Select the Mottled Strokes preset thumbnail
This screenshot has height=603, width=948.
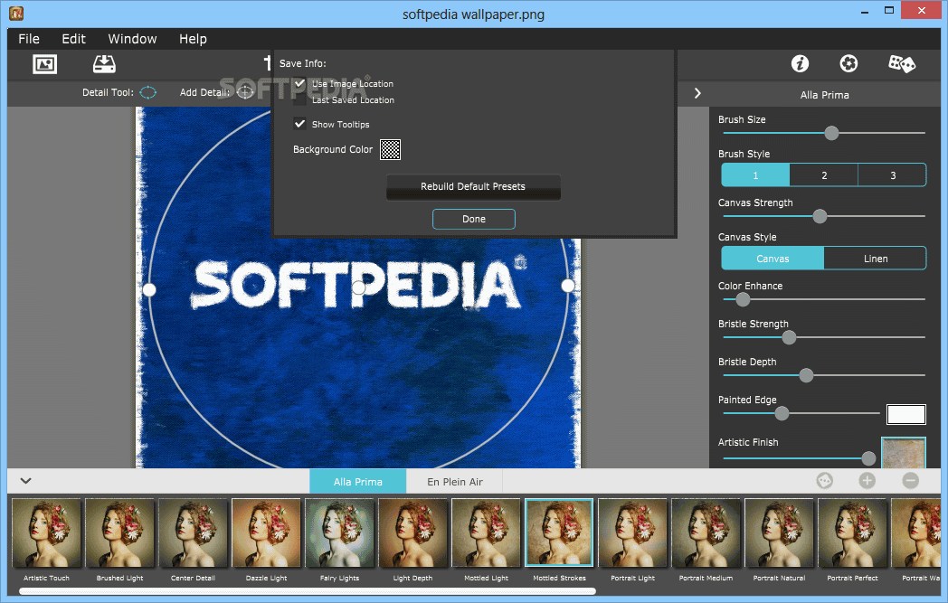point(559,532)
